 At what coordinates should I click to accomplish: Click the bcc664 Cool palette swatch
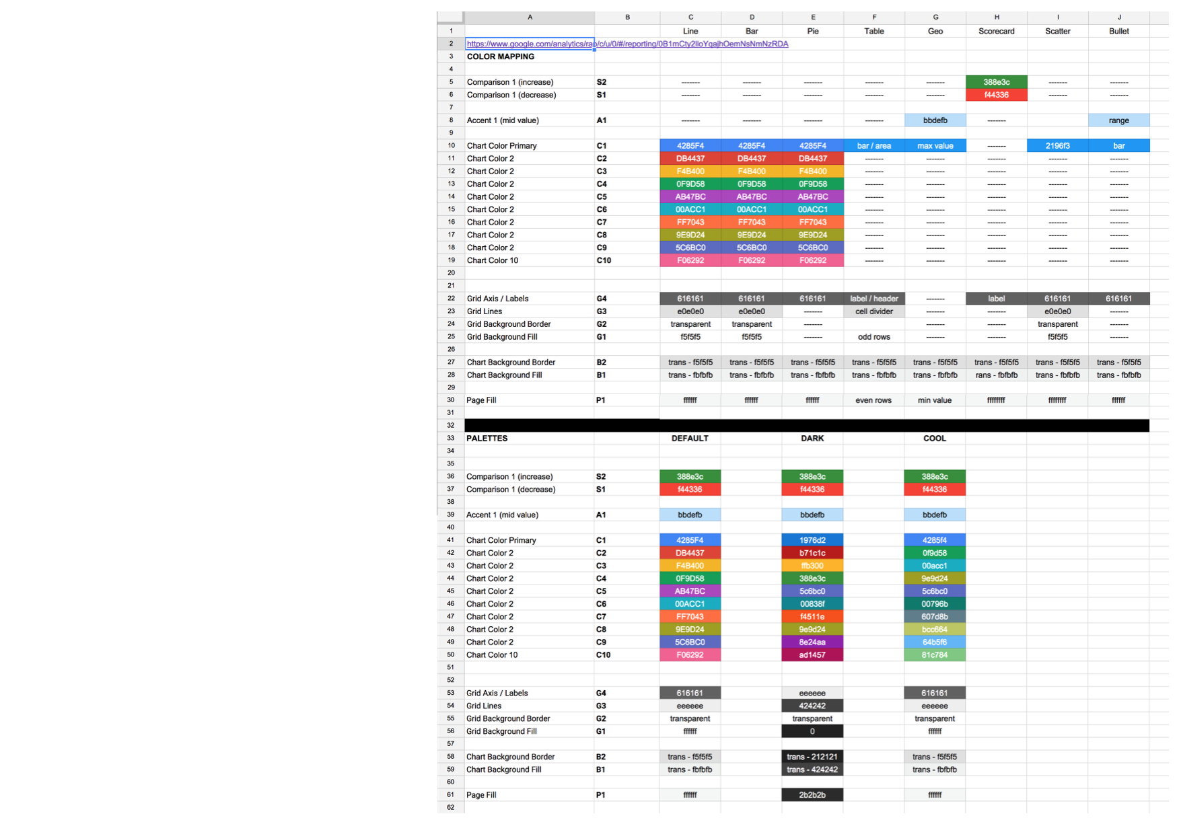coord(935,630)
